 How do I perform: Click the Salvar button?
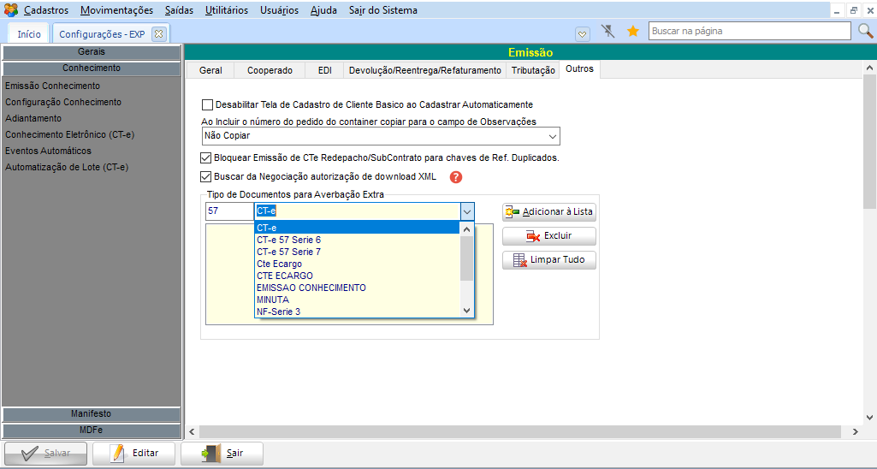tap(46, 453)
